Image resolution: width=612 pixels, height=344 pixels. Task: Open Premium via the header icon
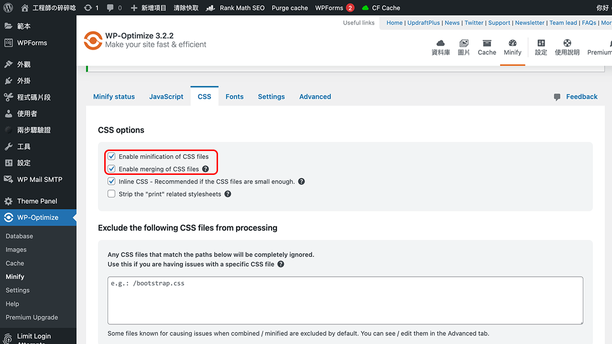[599, 47]
